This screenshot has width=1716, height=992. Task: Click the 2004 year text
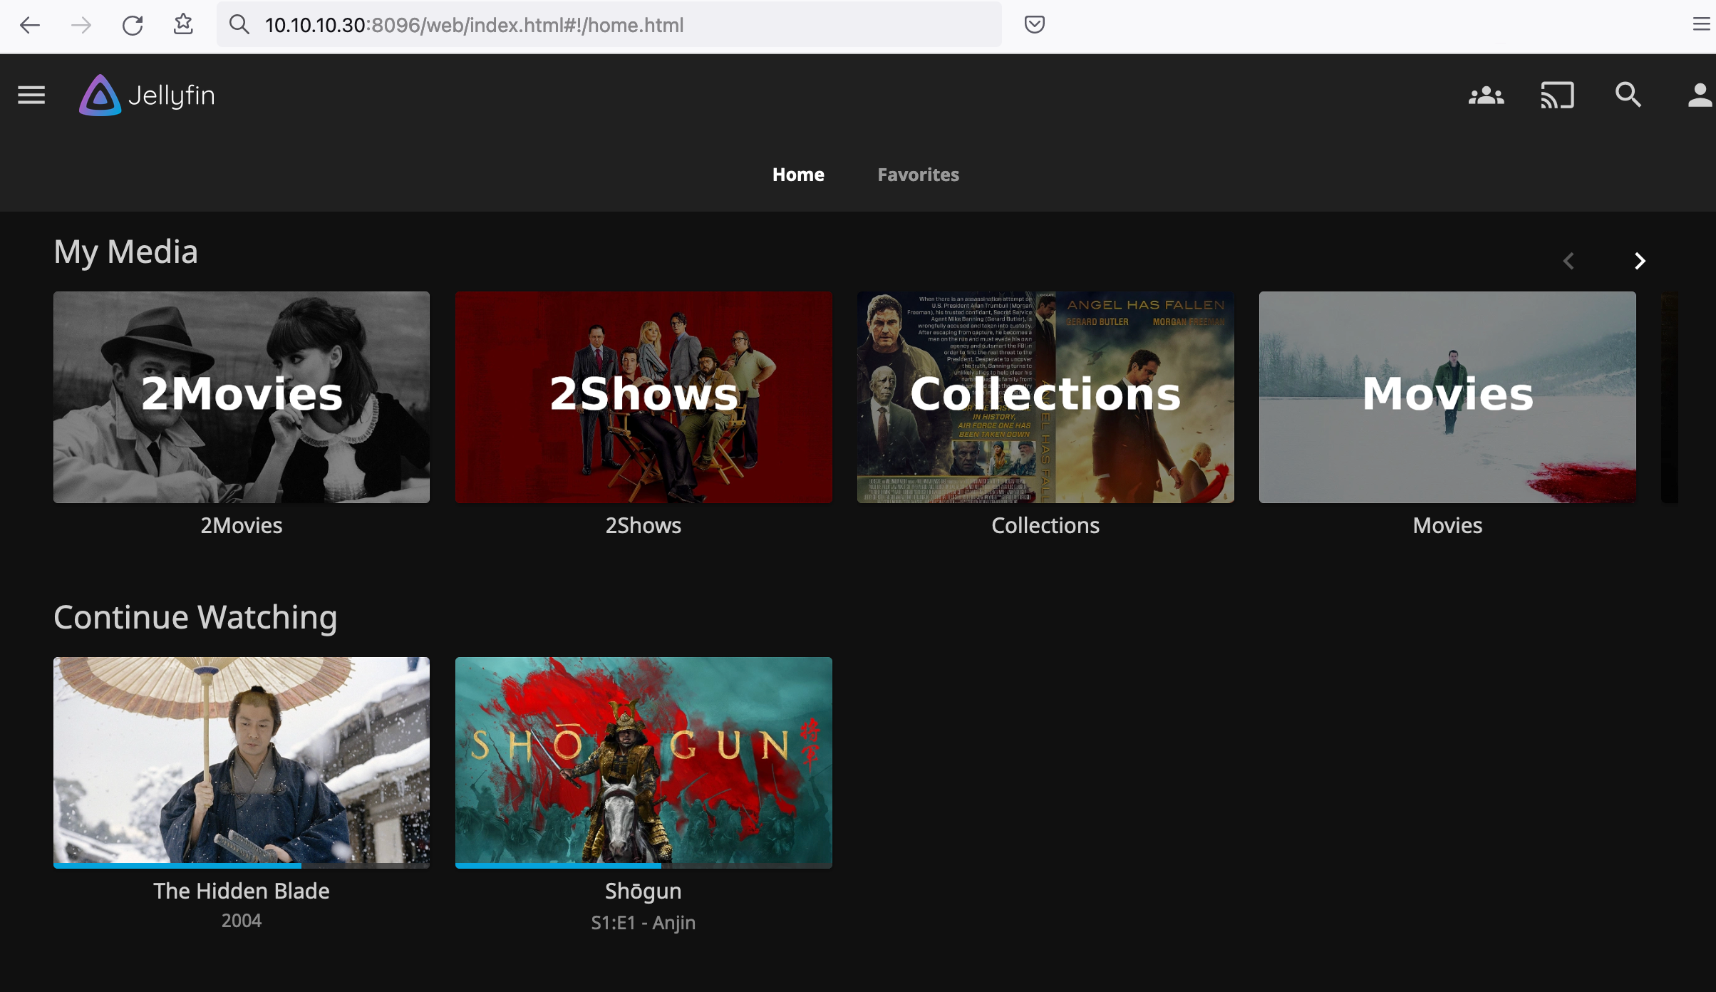(242, 921)
